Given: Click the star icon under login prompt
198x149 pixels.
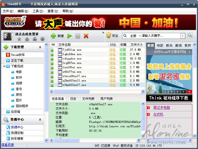Looking at the screenshot, I should 19,39.
